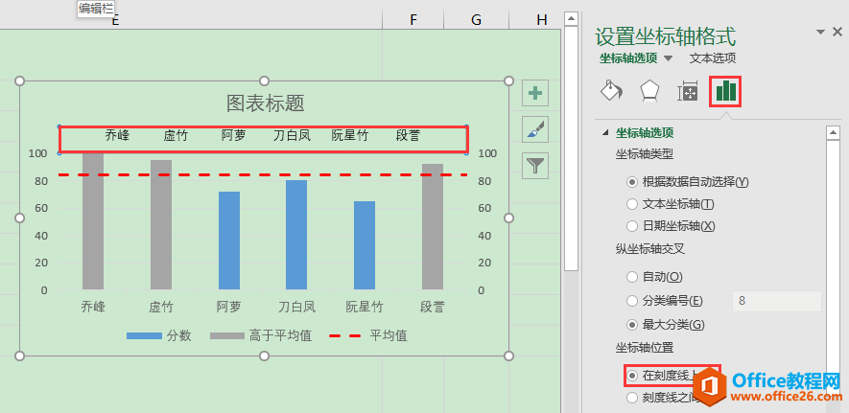Expand the 坐标轴选项 dropdown arrow in header
Image resolution: width=849 pixels, height=413 pixels.
pyautogui.click(x=669, y=58)
